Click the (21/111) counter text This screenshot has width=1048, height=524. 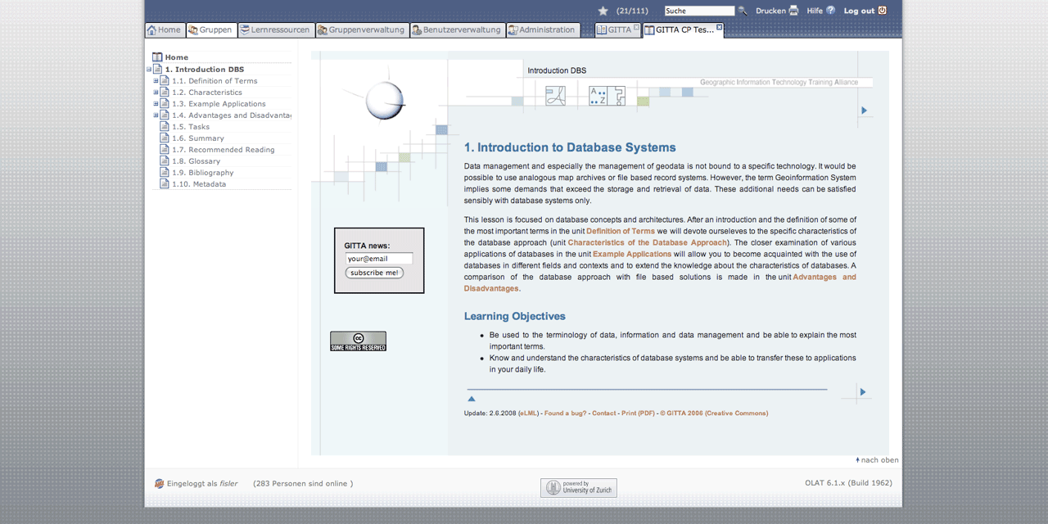click(632, 11)
